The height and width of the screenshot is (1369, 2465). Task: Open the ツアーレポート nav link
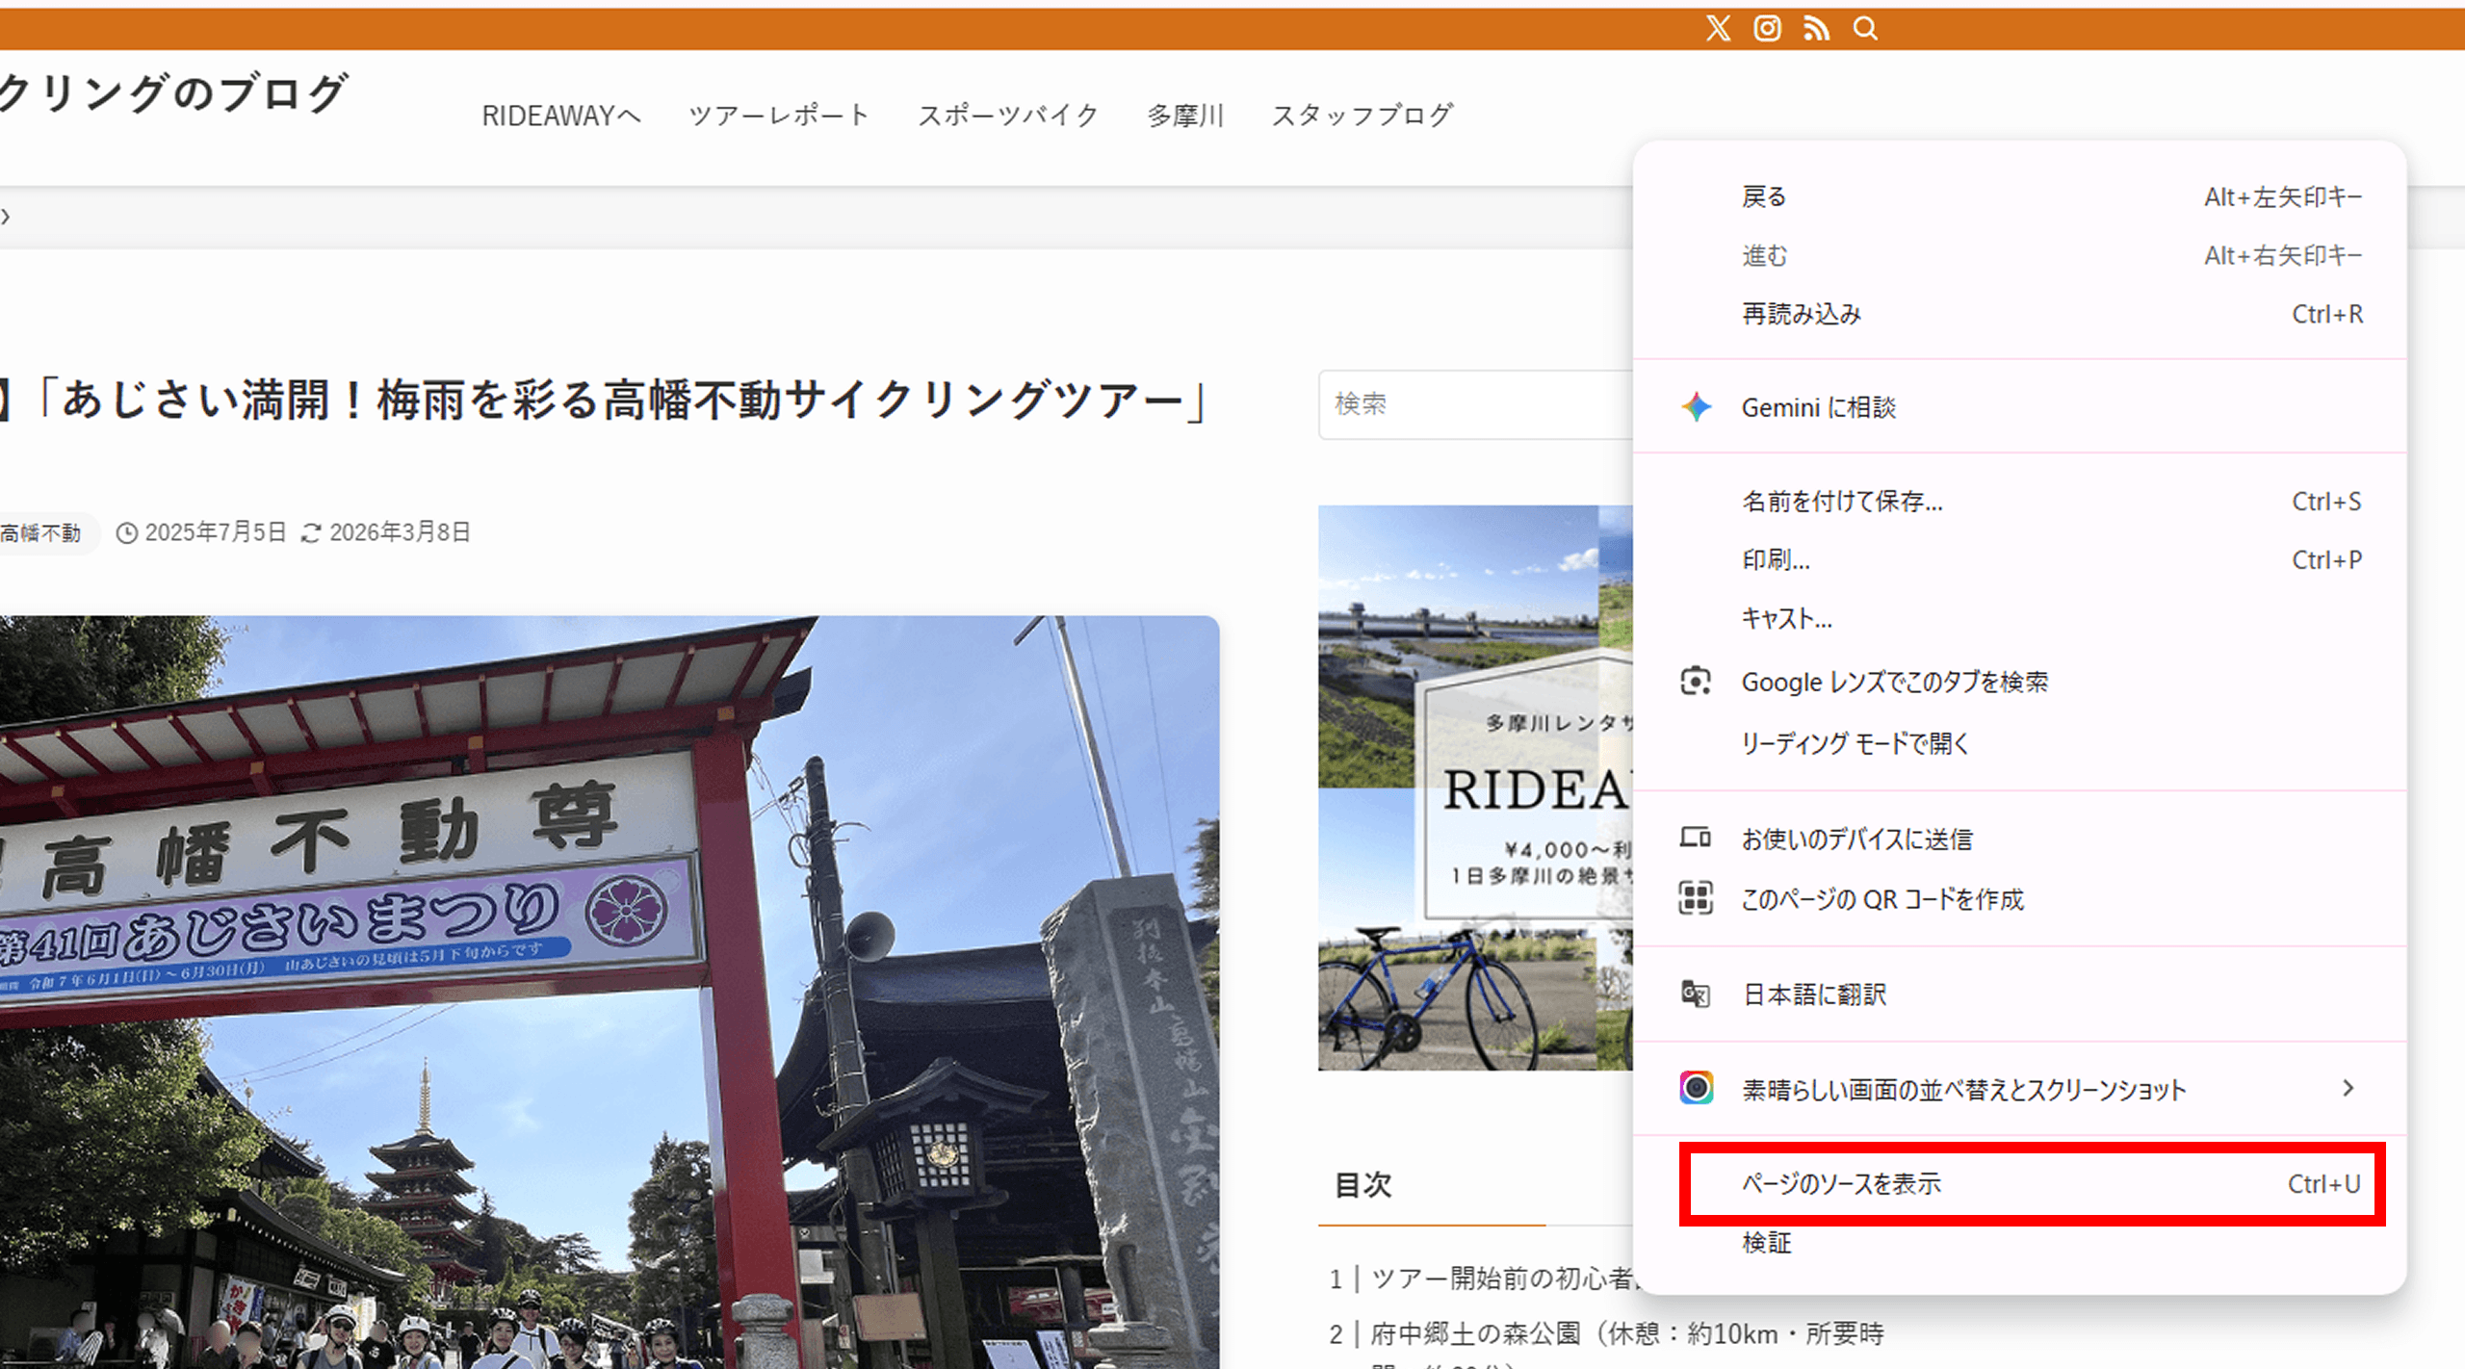(778, 116)
